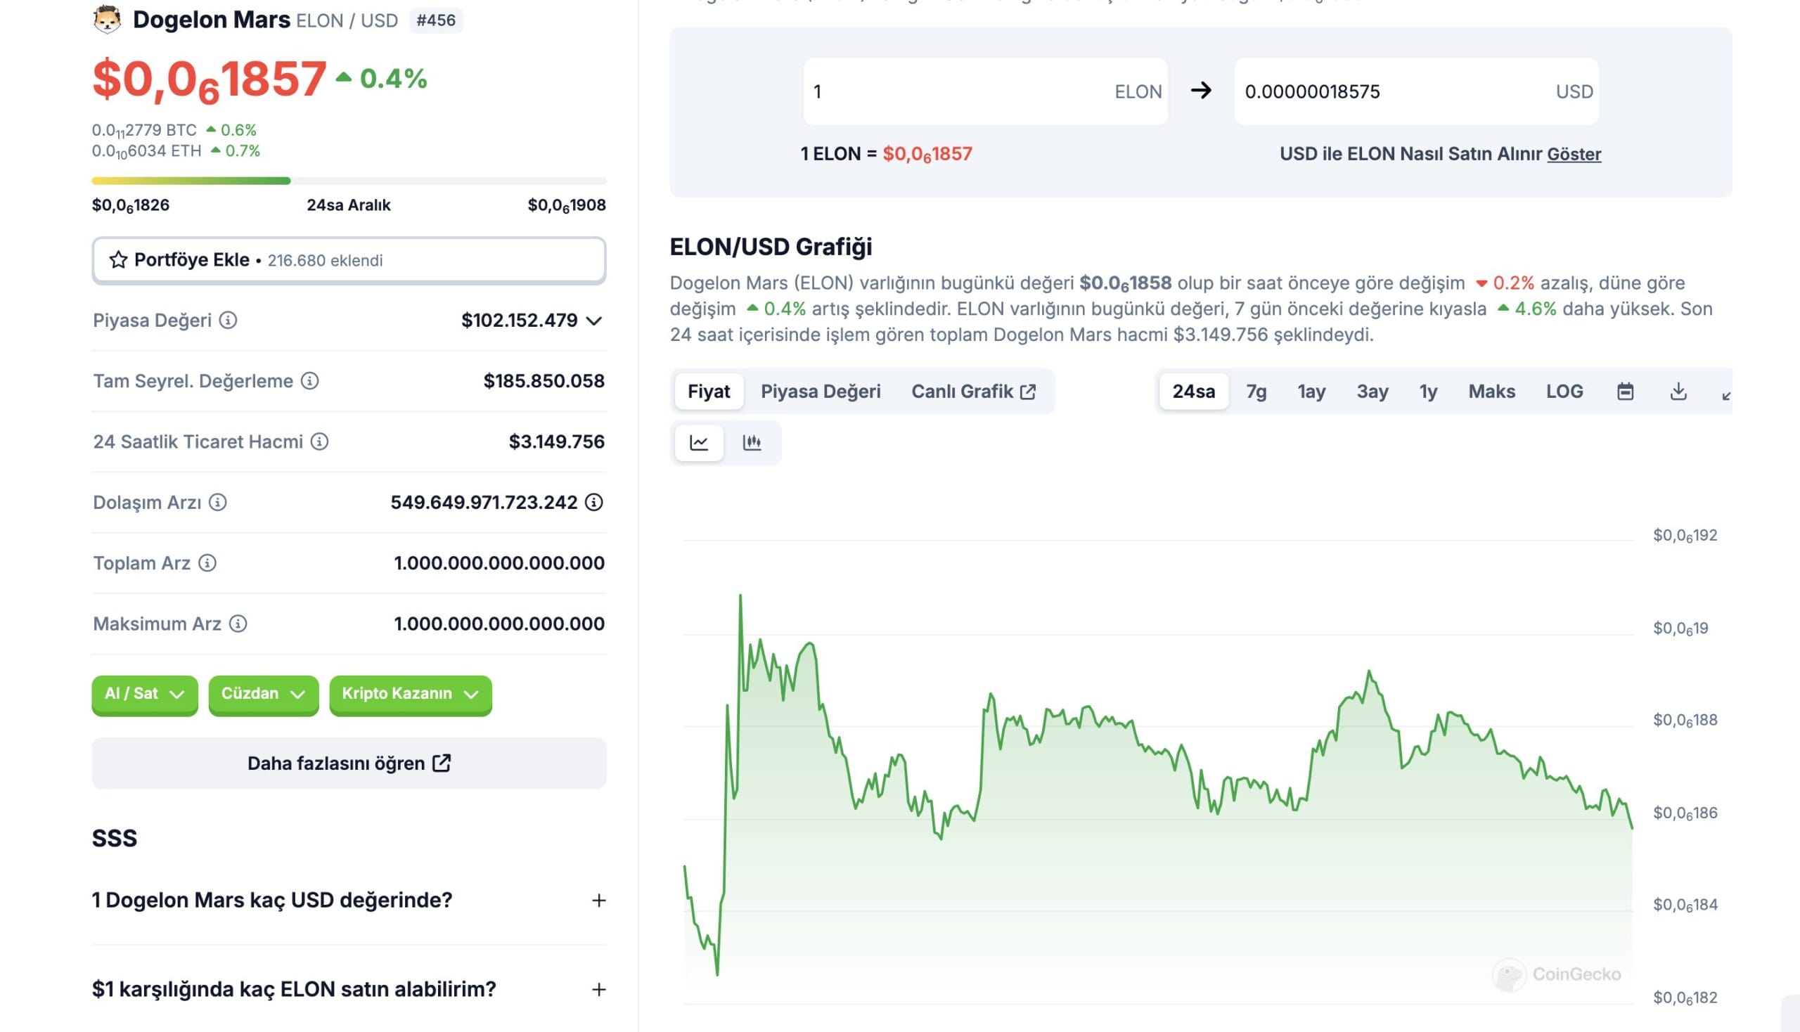
Task: Select the 1y time range
Action: [x=1428, y=392]
